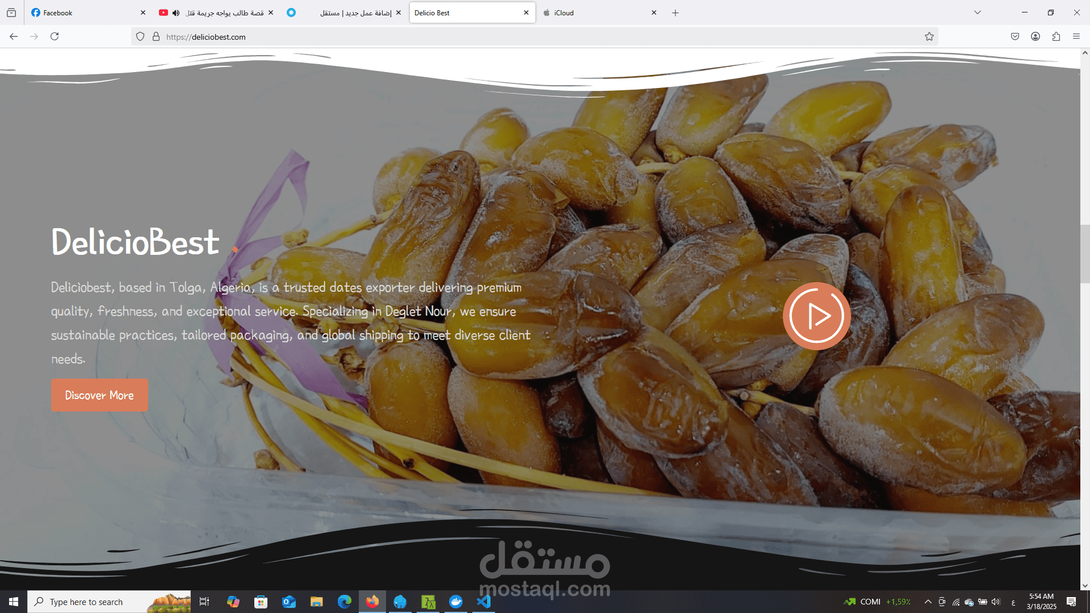
Task: Open Visual Studio Code from taskbar
Action: coord(484,602)
